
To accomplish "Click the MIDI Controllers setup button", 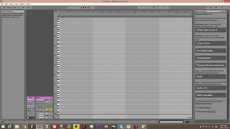I will (211, 95).
